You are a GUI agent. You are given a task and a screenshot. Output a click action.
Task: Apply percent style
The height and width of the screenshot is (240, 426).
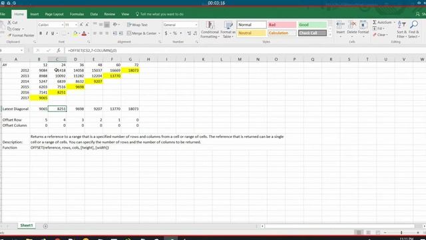(x=175, y=33)
